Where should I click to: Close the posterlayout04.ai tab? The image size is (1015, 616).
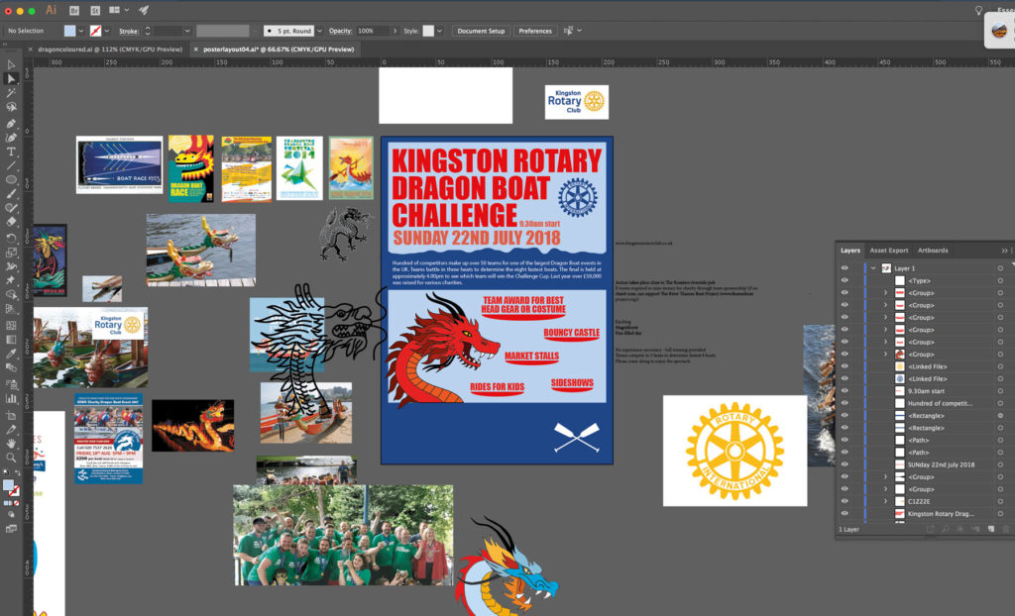click(x=195, y=50)
